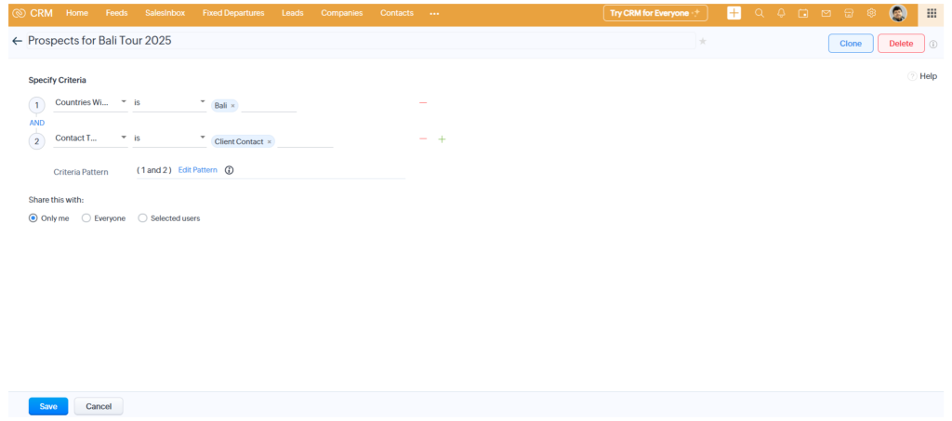The image size is (952, 421).
Task: Click the '( 1 and 2 )' pattern text
Action: tap(154, 170)
